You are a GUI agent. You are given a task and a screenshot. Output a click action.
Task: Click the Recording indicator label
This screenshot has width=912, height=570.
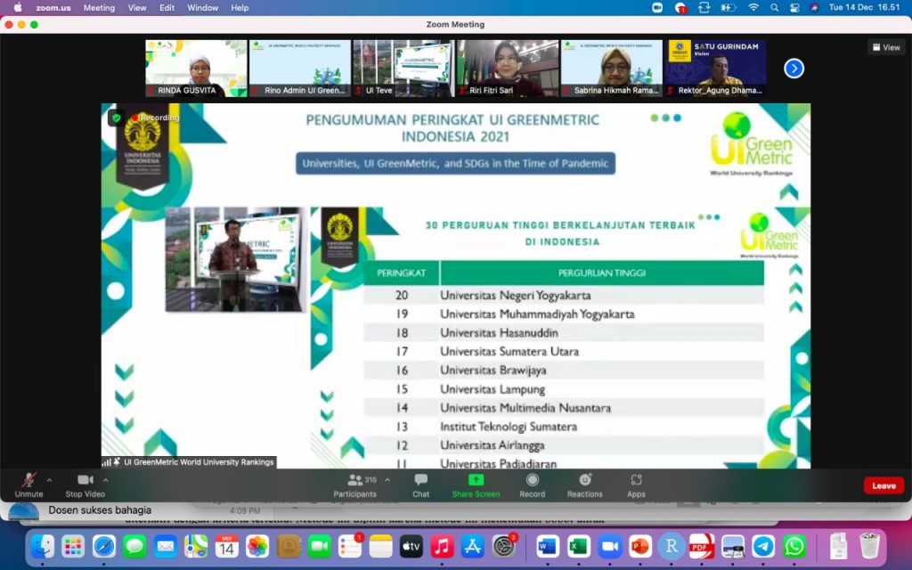pyautogui.click(x=155, y=118)
